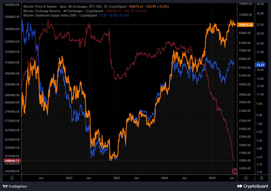The image size is (271, 191).
Task: Click the 2426000.00 left axis value
Action: click(x=12, y=171)
